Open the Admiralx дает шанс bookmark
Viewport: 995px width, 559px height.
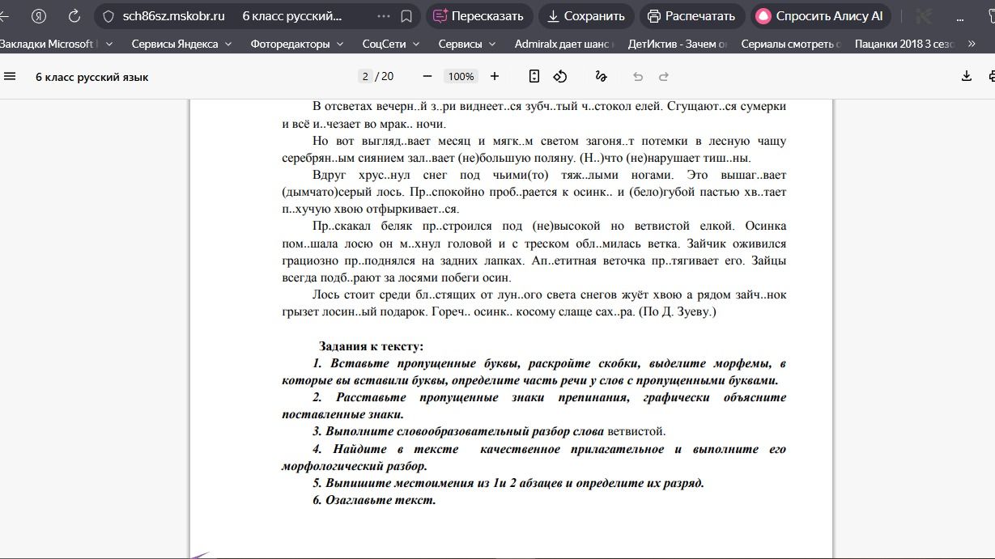click(564, 44)
